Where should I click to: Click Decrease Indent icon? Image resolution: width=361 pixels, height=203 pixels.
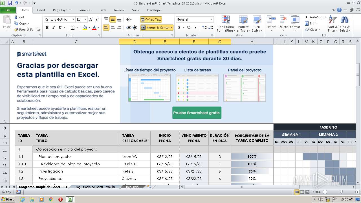pos(128,28)
